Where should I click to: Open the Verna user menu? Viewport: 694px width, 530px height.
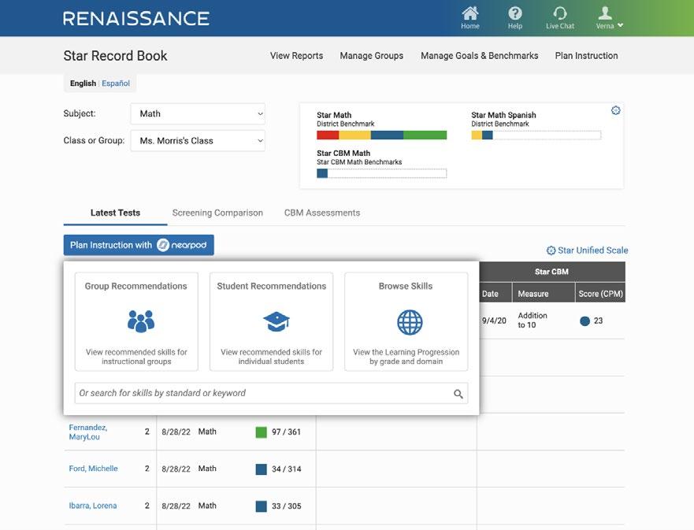coord(609,17)
